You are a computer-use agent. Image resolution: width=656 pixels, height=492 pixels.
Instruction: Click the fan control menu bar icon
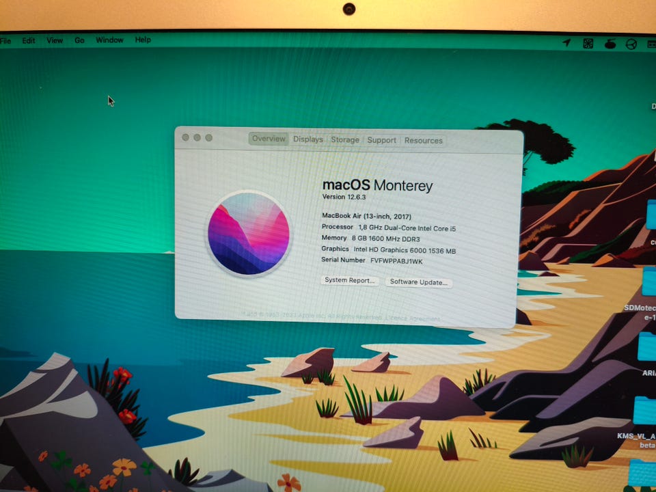(x=588, y=43)
